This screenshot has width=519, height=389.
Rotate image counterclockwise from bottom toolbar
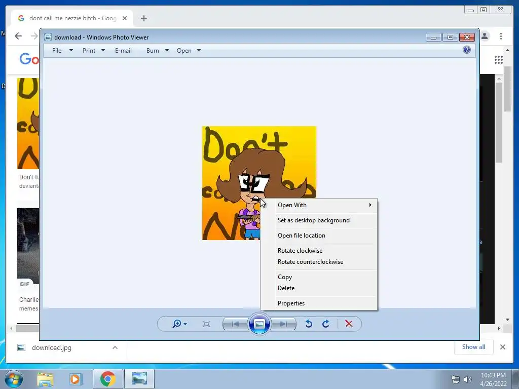tap(309, 324)
